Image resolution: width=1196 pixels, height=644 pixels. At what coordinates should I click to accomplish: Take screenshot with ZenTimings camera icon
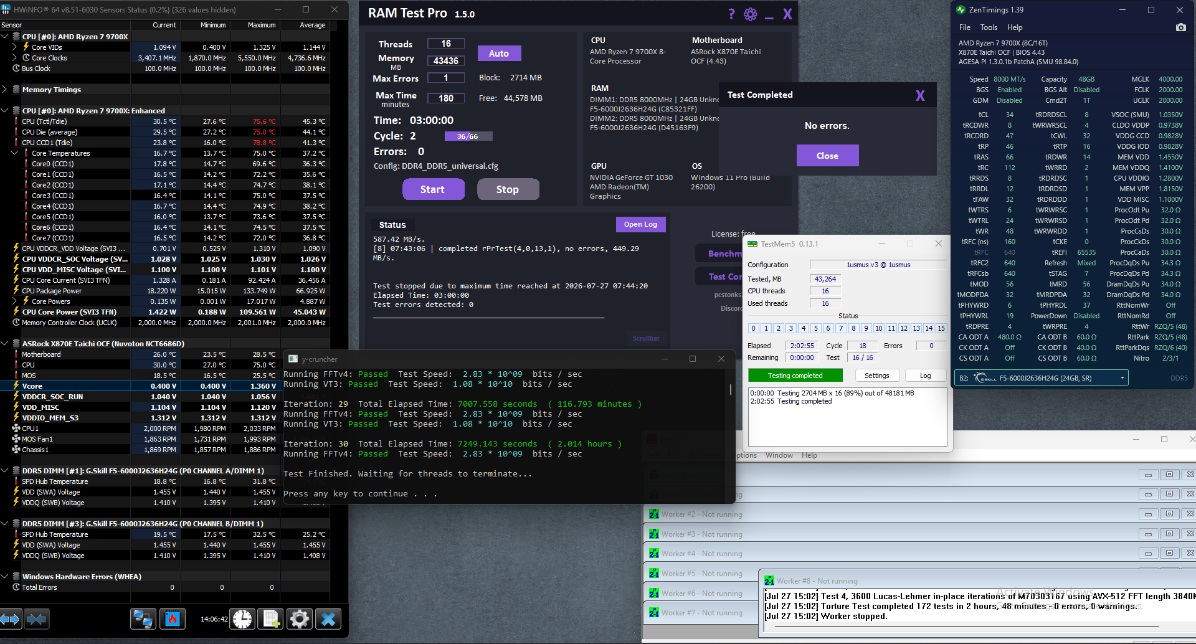click(1180, 27)
